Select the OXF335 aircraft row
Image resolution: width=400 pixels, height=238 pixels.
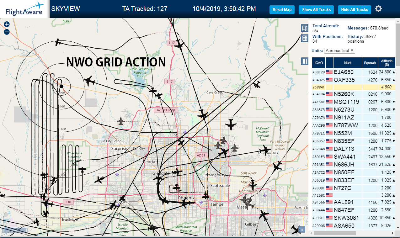coord(354,80)
